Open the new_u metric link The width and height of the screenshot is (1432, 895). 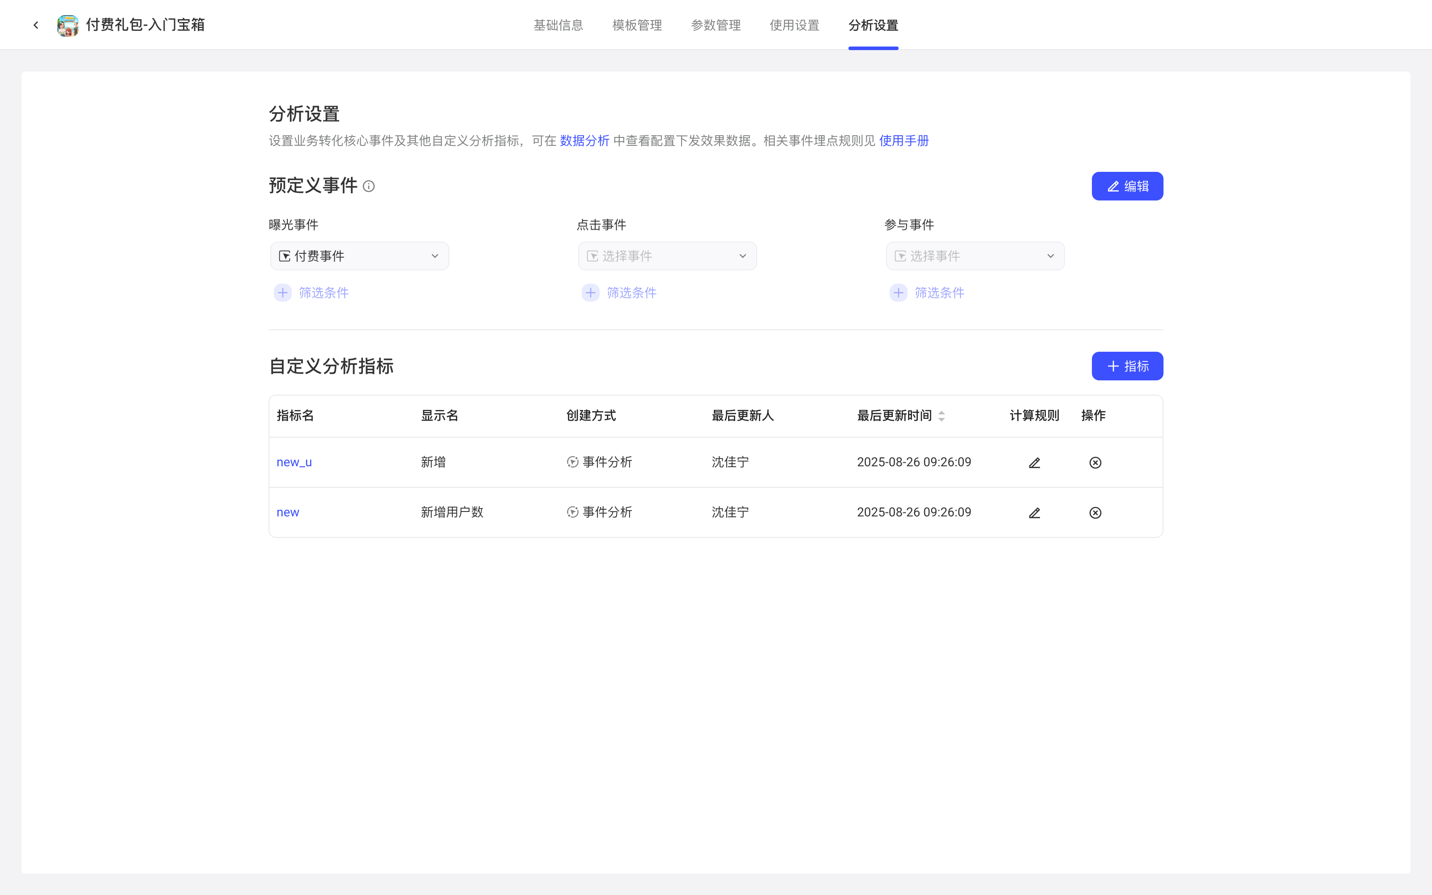[x=294, y=462]
